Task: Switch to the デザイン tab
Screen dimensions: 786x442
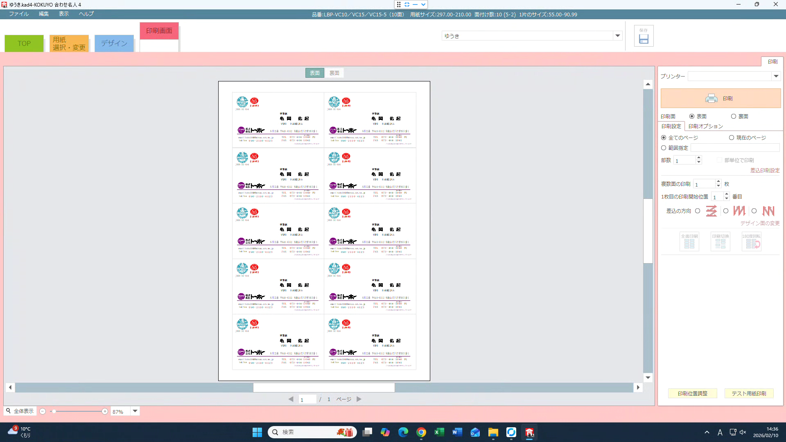Action: 114,43
